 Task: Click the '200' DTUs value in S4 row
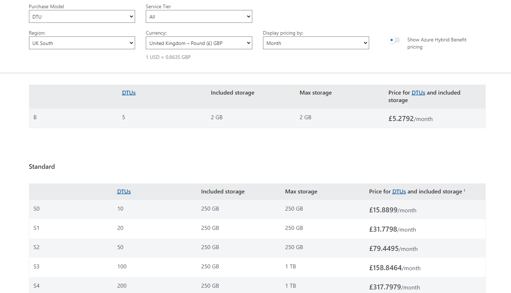click(122, 286)
